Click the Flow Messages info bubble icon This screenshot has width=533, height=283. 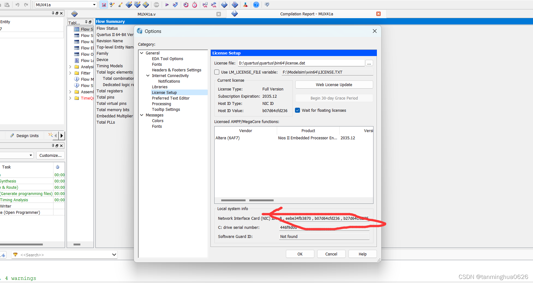pos(77,79)
